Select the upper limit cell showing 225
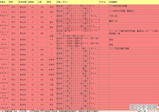 42,80
